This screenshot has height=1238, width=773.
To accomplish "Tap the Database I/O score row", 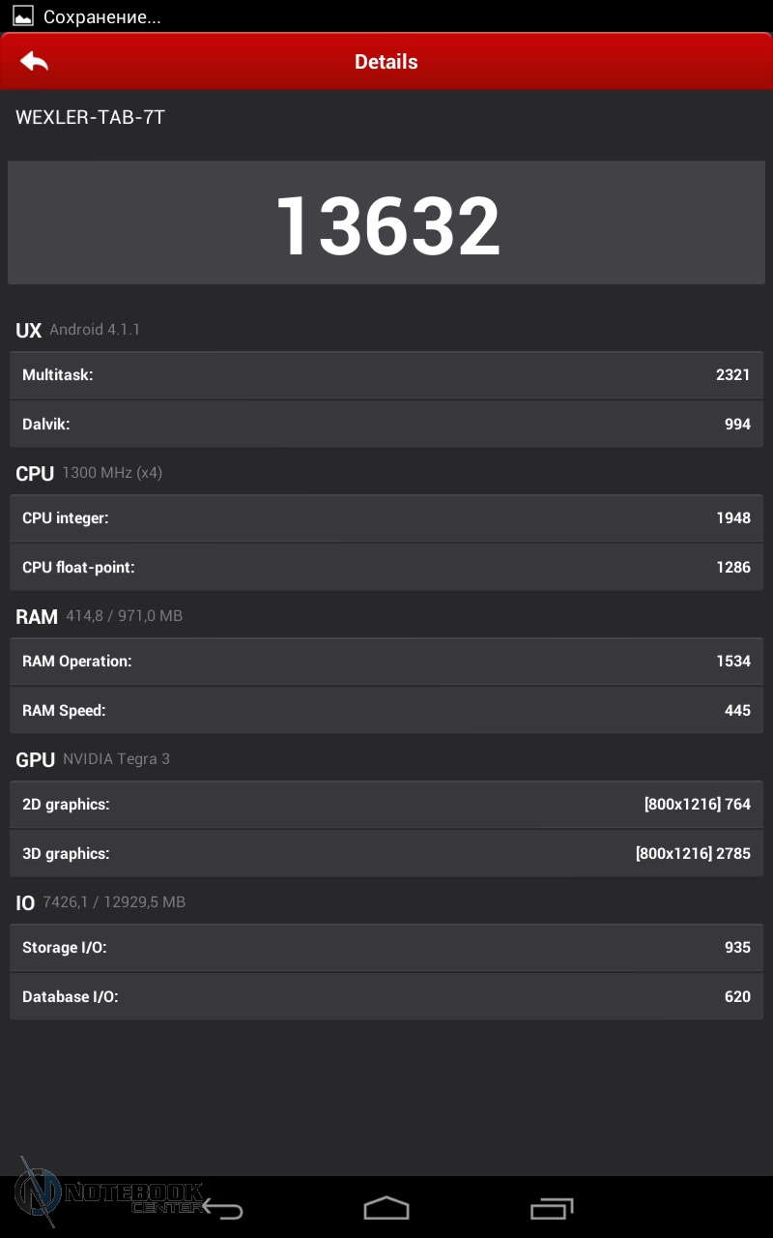I will point(386,996).
